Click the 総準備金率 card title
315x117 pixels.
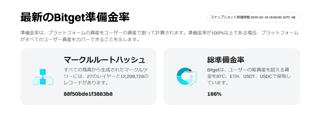[x=226, y=60]
